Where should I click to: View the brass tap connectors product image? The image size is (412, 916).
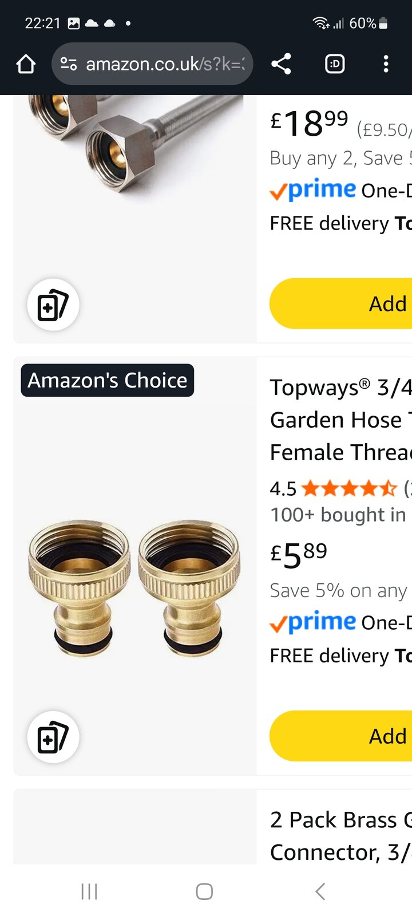click(x=134, y=587)
